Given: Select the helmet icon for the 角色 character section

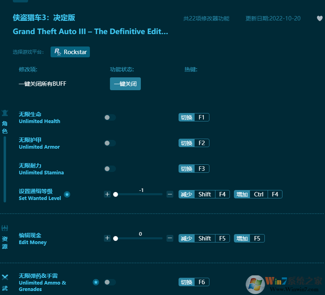Looking at the screenshot, I should click(x=5, y=113).
